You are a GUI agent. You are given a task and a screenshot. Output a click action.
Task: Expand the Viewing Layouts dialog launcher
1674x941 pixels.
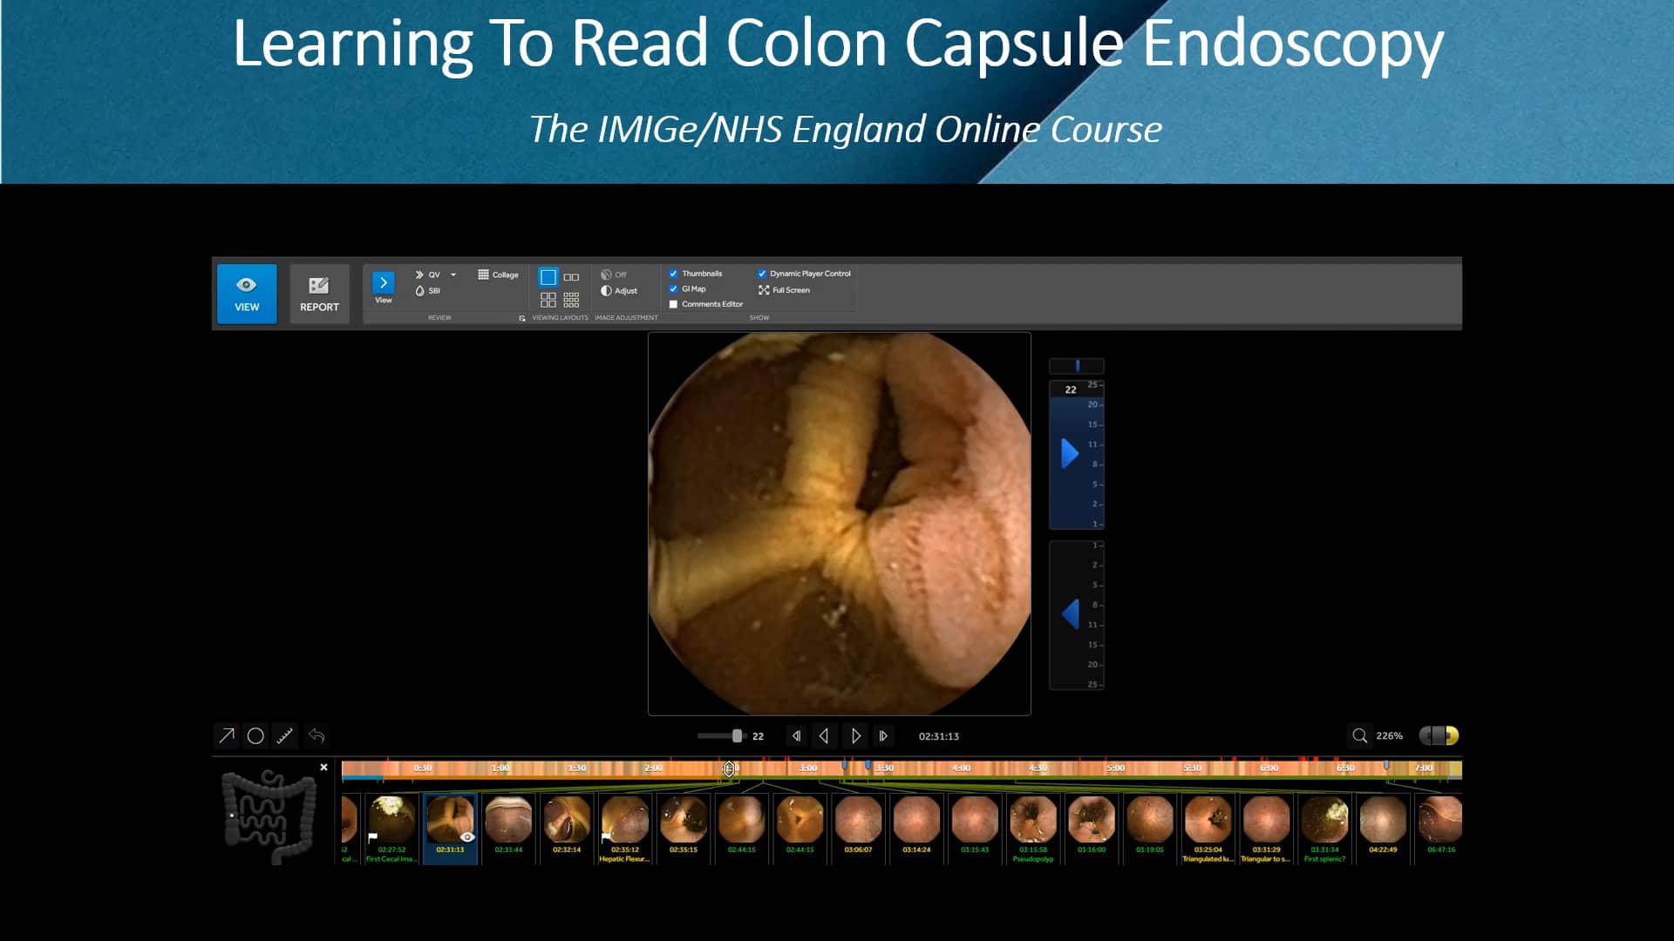click(521, 317)
